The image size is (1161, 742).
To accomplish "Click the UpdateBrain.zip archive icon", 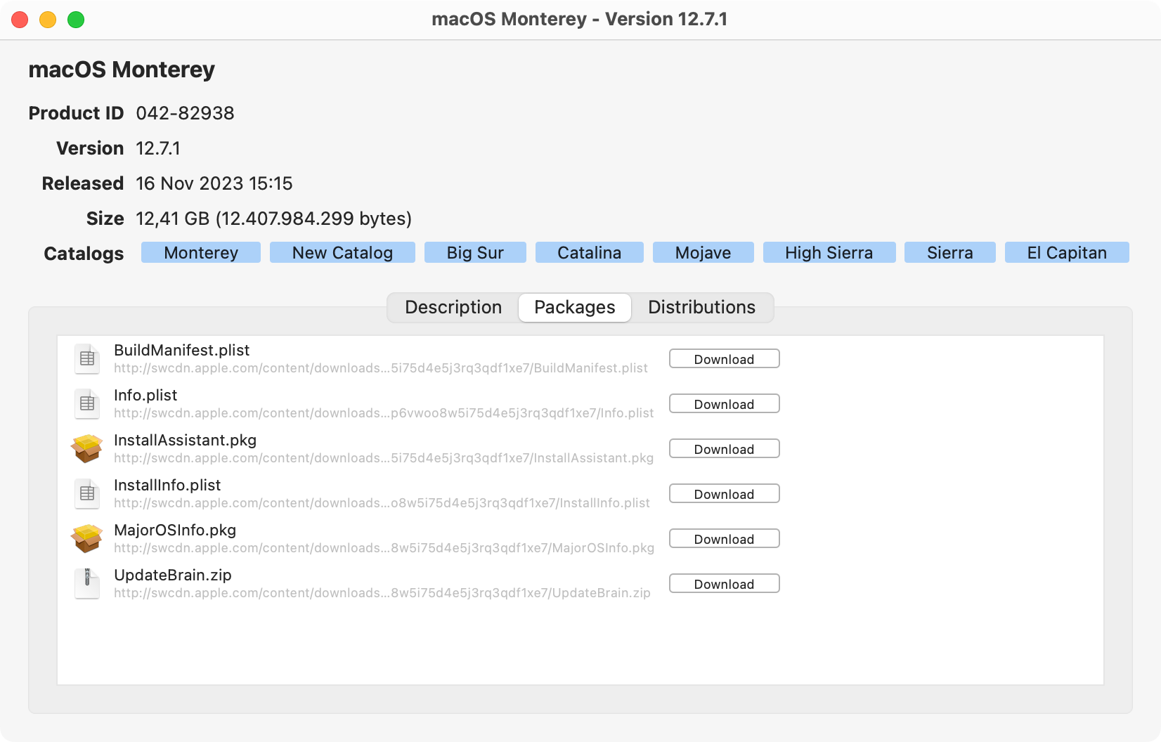I will point(87,583).
